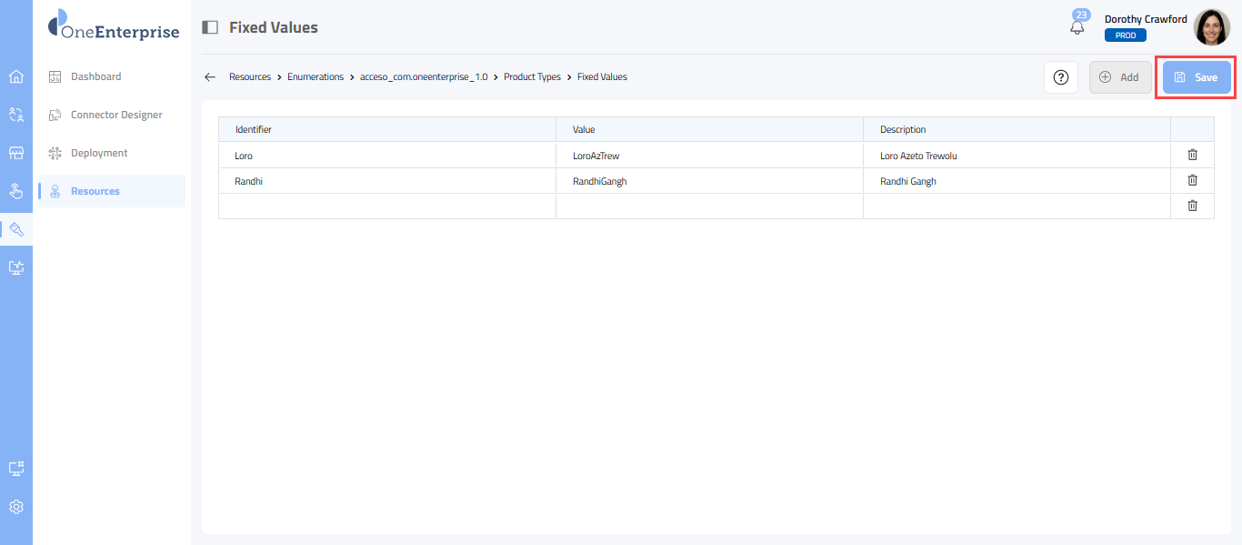Screen dimensions: 1242x545
Task: Click the empty Identifier cell in last row
Action: (386, 207)
